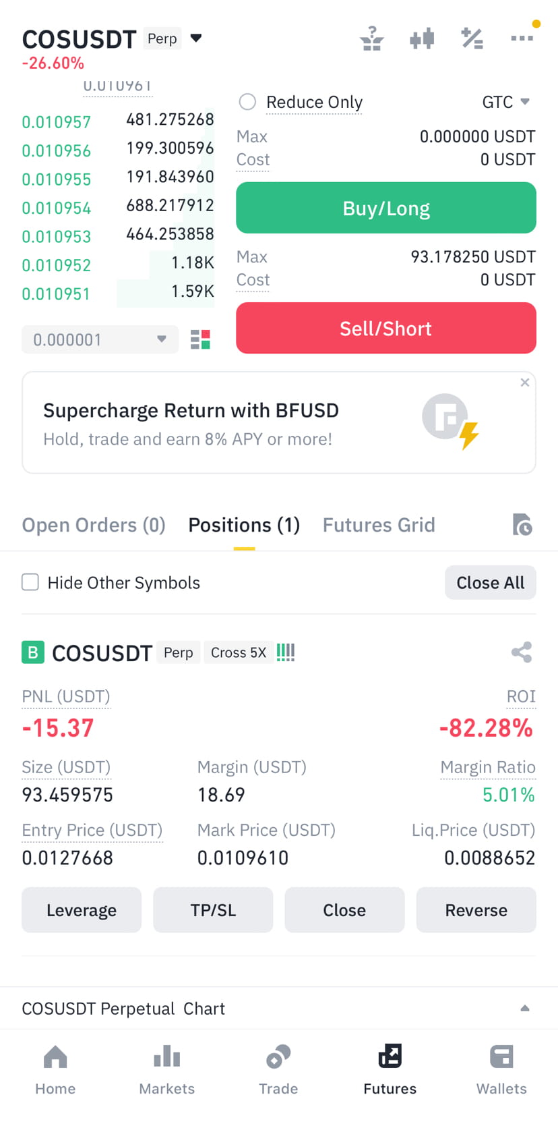Open the help tutorial icon at top
The height and width of the screenshot is (1126, 558).
[x=371, y=38]
